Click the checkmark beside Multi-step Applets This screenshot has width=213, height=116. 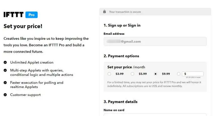(5, 70)
